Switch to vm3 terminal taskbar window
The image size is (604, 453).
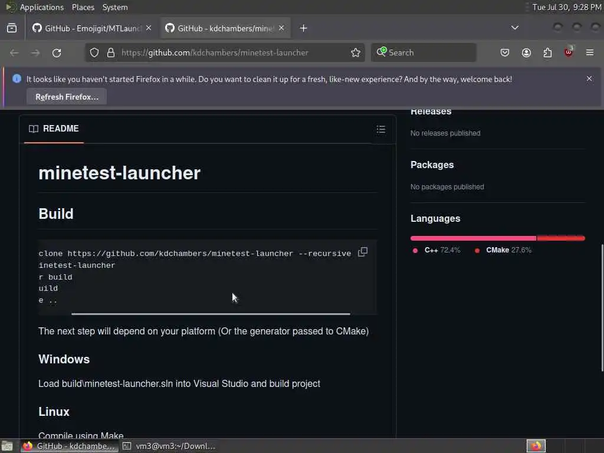(x=169, y=446)
